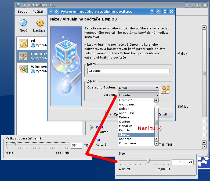Choose Gentoo from version list
210x181 pixels.
click(x=136, y=122)
